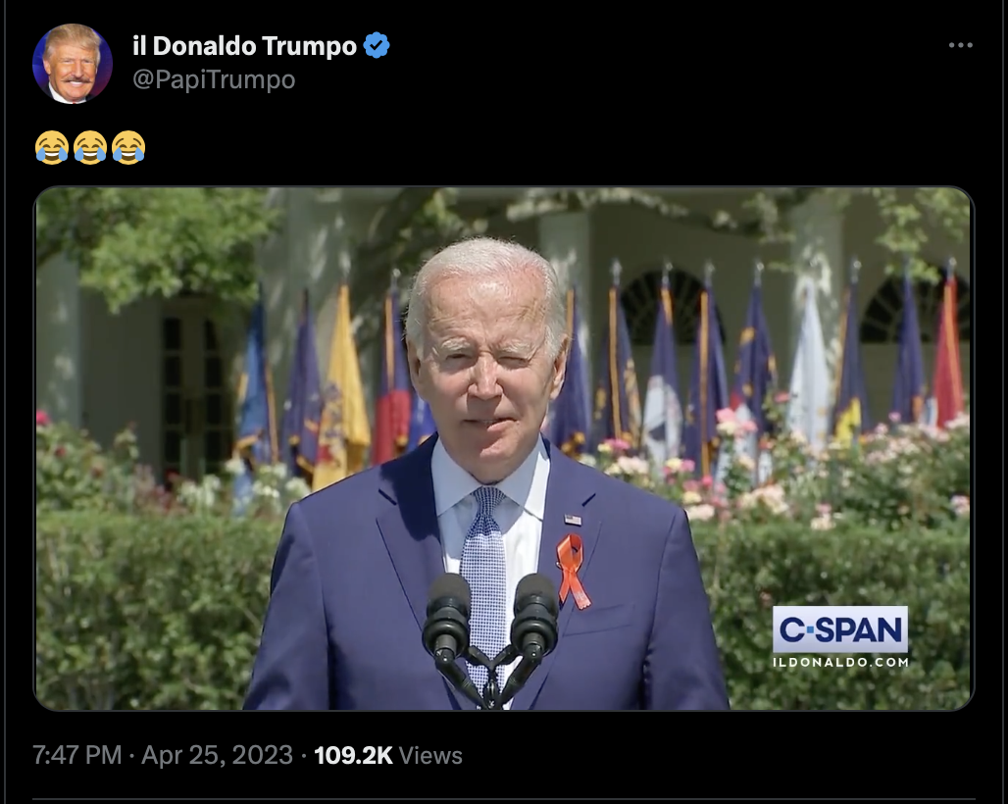Click the last laughing-crying emoji
1008x804 pixels.
coord(128,147)
